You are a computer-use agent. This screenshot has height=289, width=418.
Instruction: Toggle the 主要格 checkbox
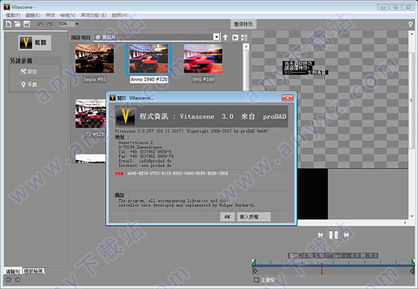coord(256,280)
